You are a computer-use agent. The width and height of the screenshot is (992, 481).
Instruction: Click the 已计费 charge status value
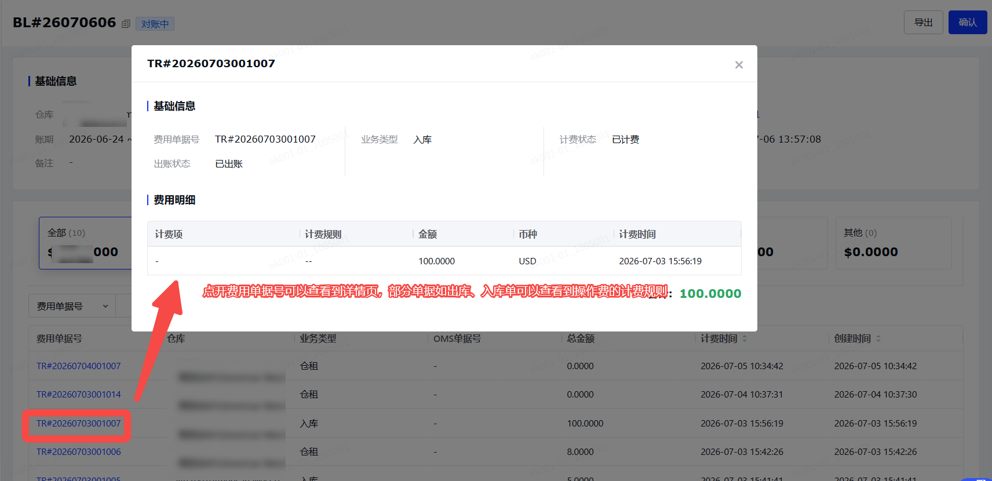click(x=626, y=140)
